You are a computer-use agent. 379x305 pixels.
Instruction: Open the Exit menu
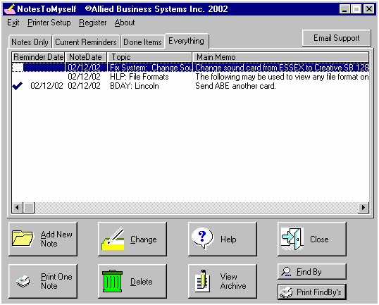click(13, 23)
